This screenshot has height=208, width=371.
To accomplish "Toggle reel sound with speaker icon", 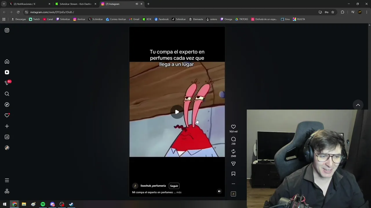I will click(219, 191).
